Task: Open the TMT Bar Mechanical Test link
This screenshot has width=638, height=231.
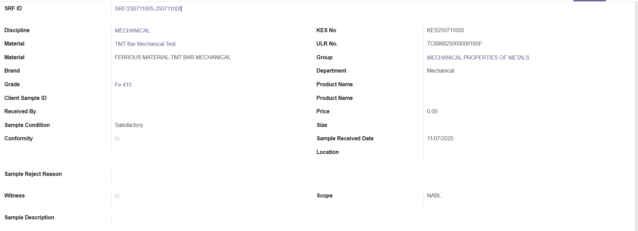Action: [x=145, y=44]
